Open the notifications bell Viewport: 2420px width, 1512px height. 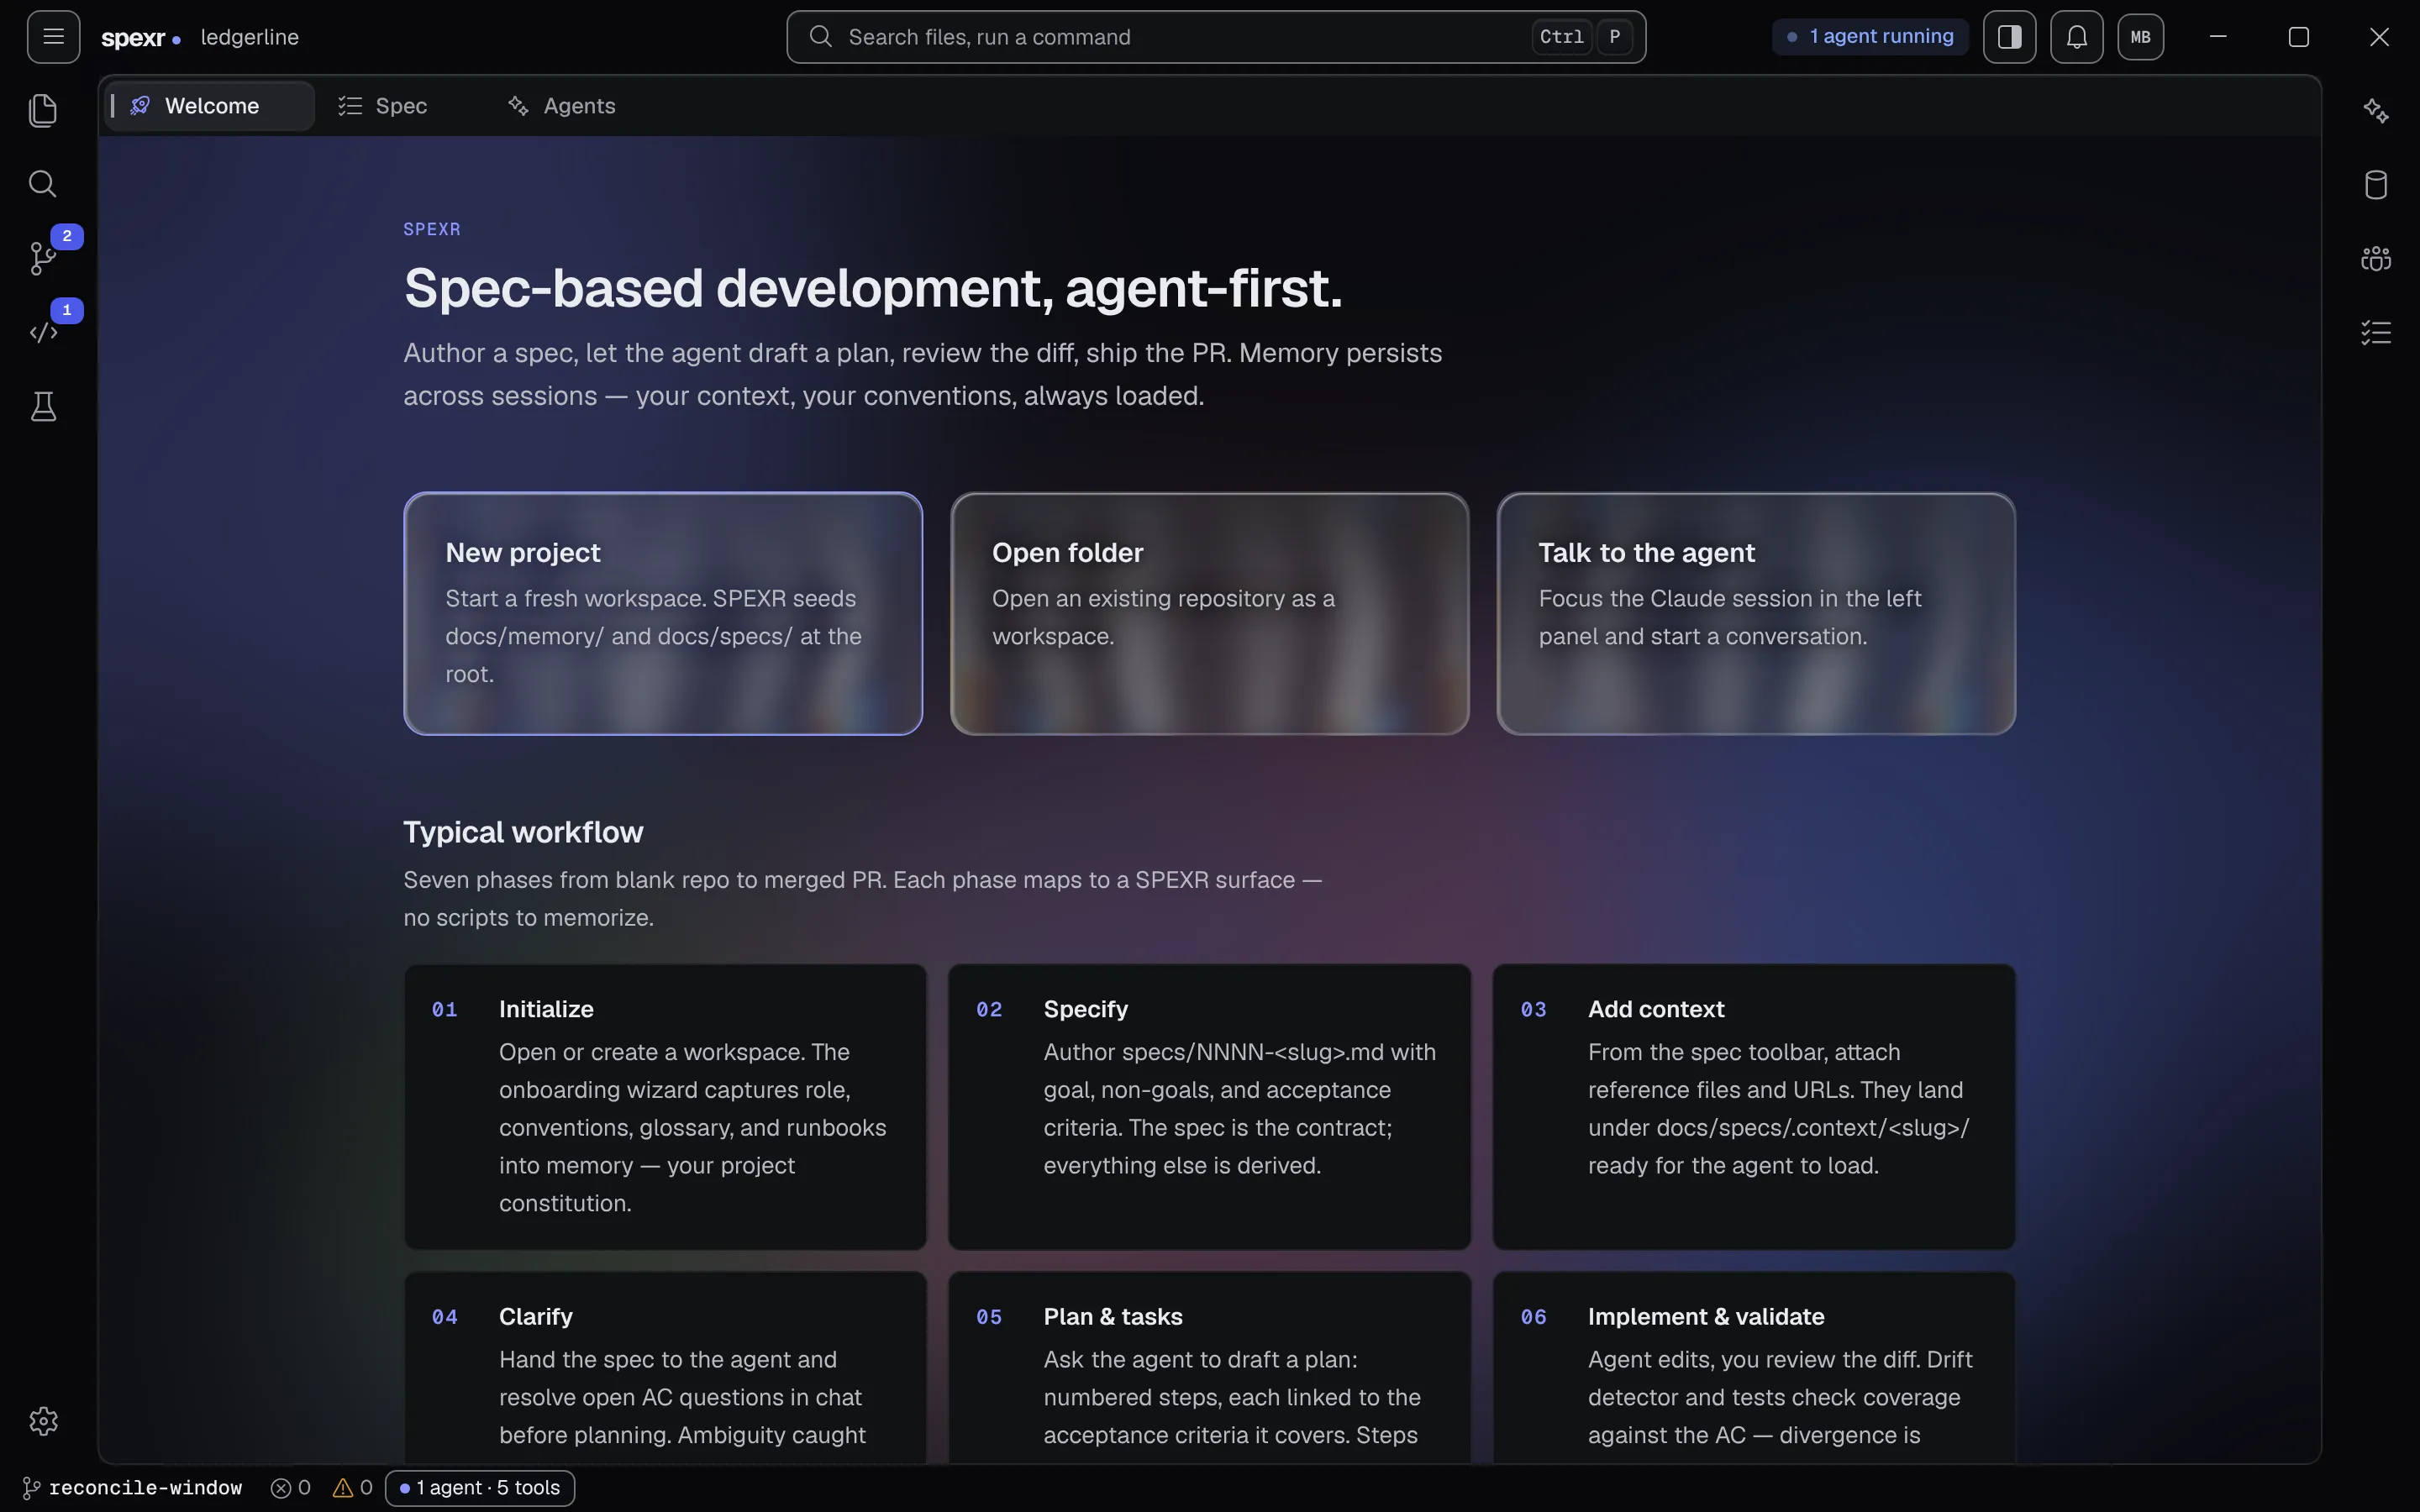[2076, 37]
